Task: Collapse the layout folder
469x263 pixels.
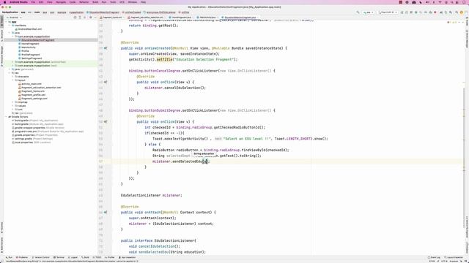Action: point(13,80)
